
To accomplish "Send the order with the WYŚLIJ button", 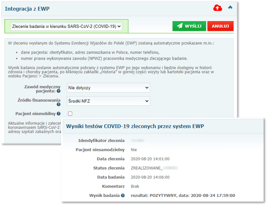I will [x=189, y=26].
